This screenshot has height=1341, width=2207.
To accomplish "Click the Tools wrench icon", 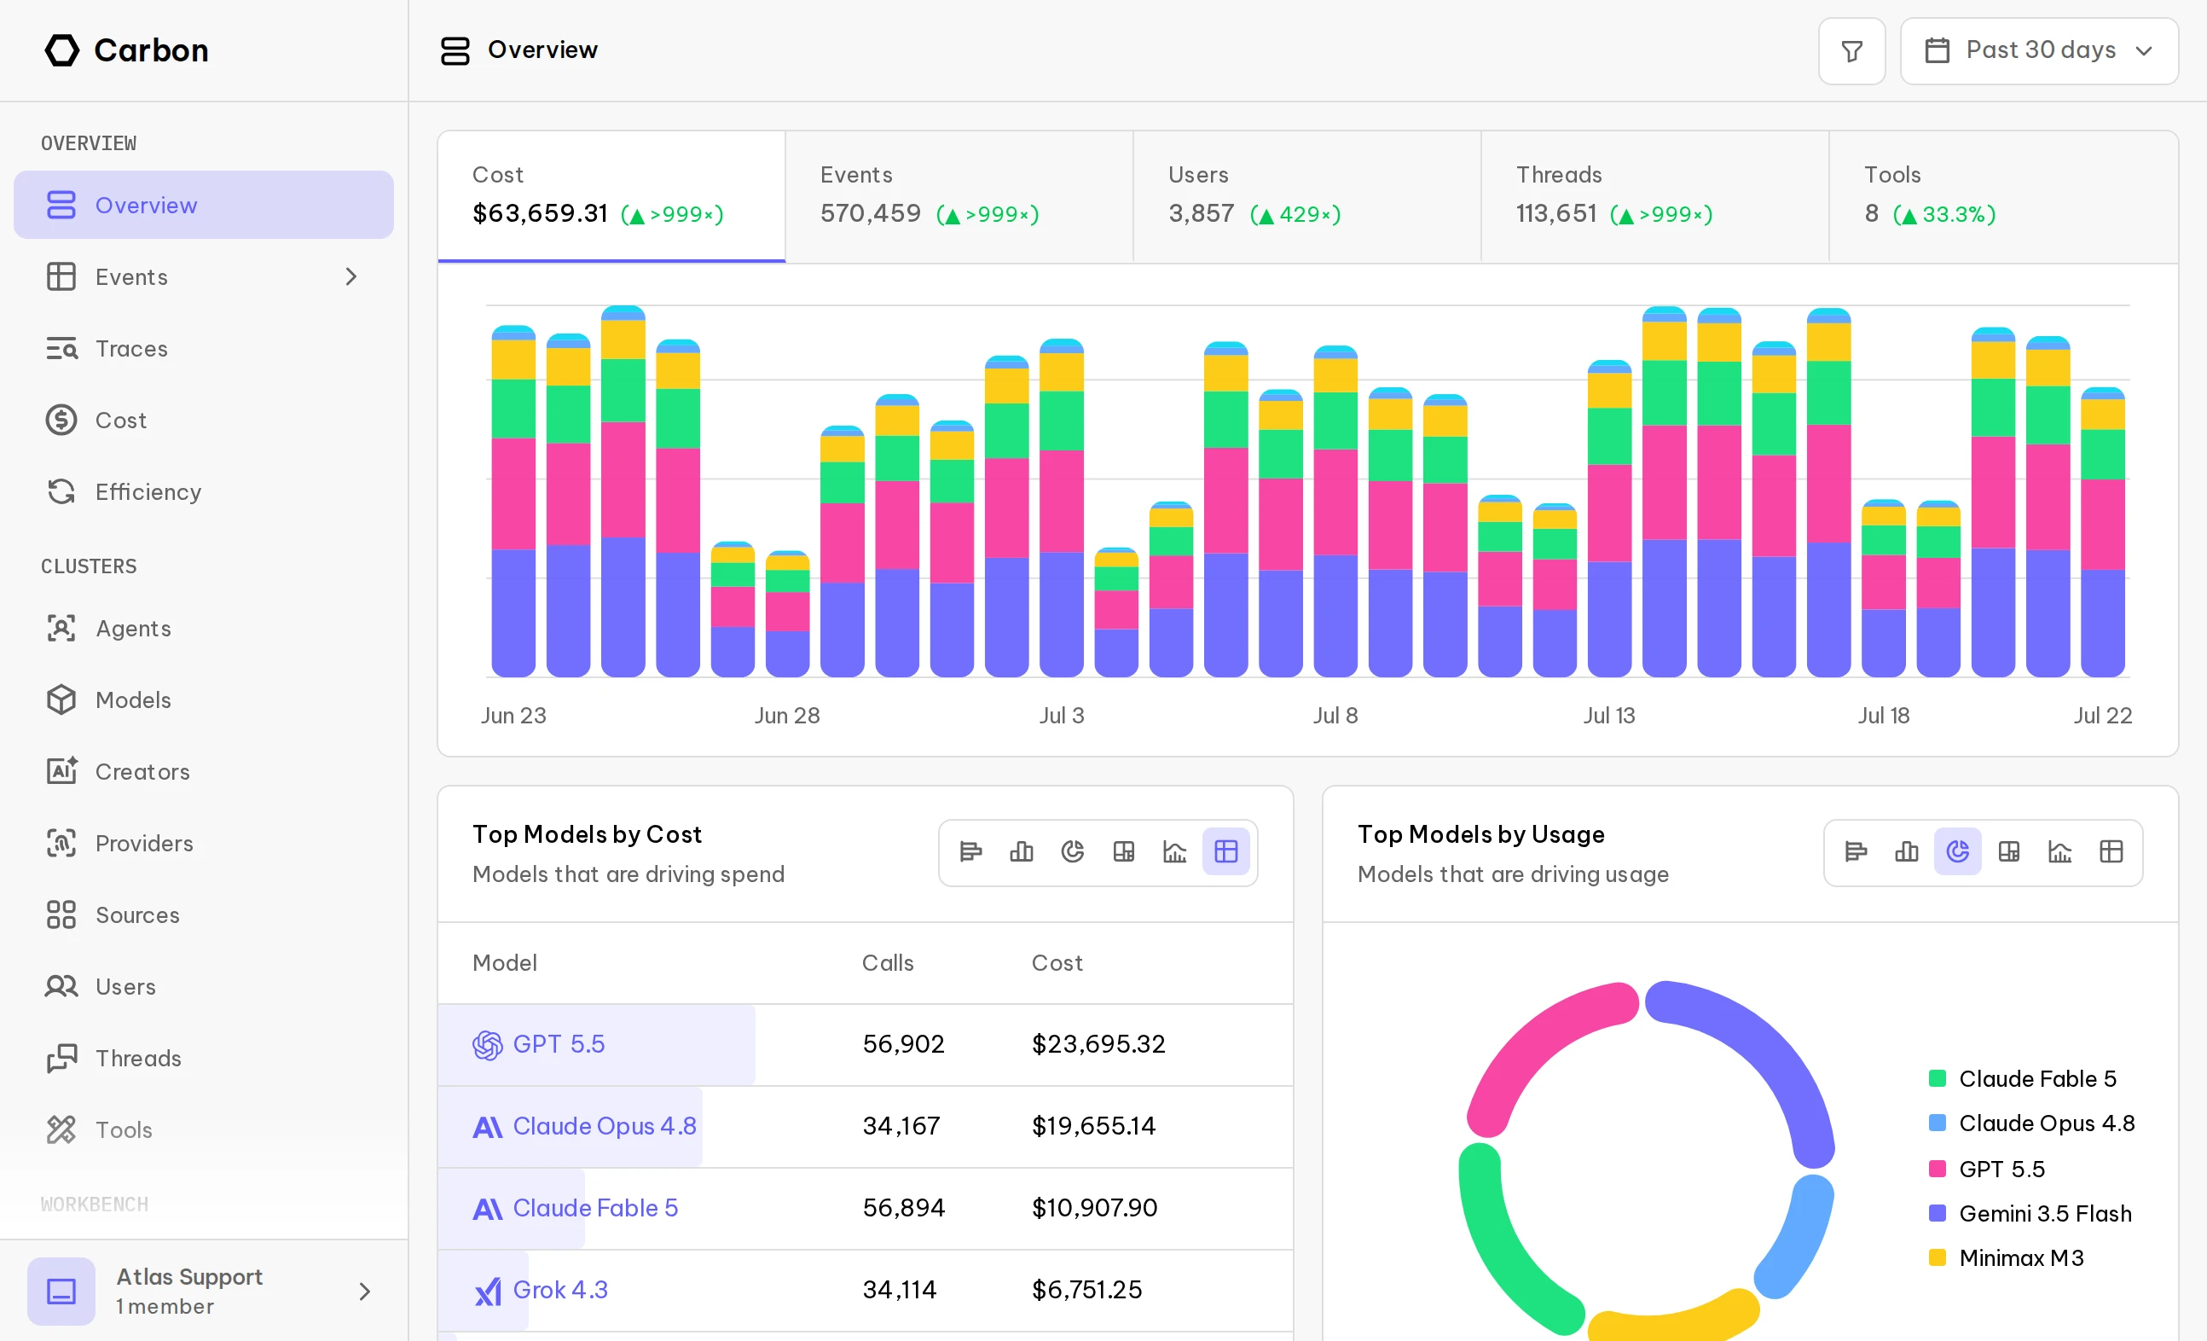I will tap(61, 1129).
